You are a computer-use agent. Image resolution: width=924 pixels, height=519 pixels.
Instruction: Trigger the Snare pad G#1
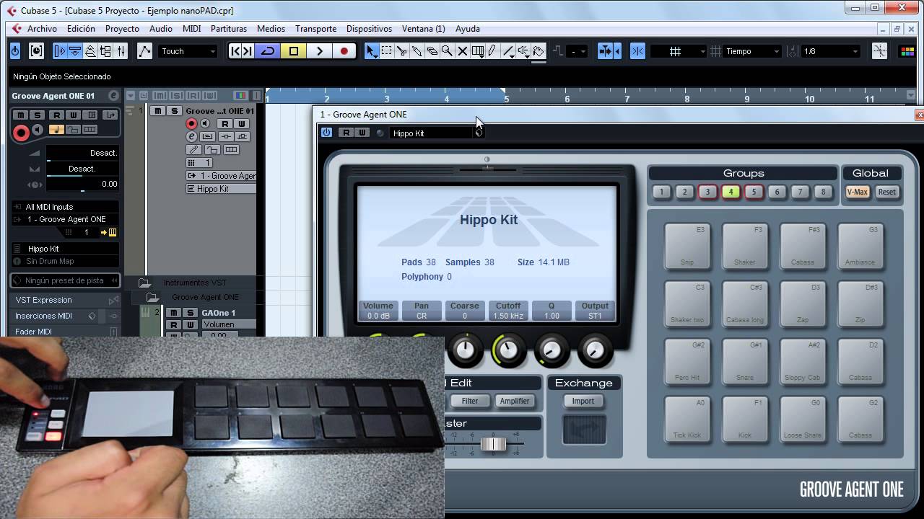745,362
